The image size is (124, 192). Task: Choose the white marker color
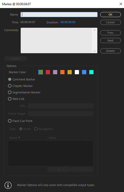point(77,72)
